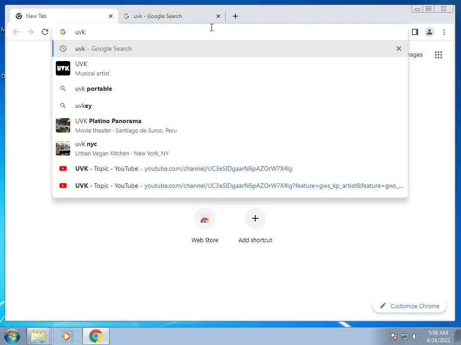461x345 pixels.
Task: Toggle the side panel icon
Action: tap(415, 32)
